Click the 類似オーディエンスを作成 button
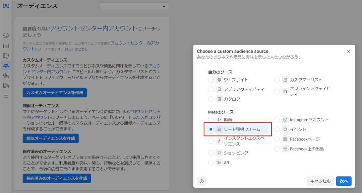 (x=51, y=138)
